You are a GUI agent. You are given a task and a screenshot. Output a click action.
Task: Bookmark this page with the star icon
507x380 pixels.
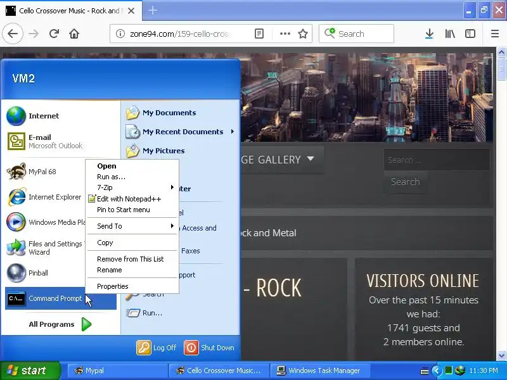click(303, 34)
